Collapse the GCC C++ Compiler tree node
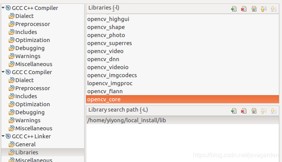The width and height of the screenshot is (282, 162). 3,8
